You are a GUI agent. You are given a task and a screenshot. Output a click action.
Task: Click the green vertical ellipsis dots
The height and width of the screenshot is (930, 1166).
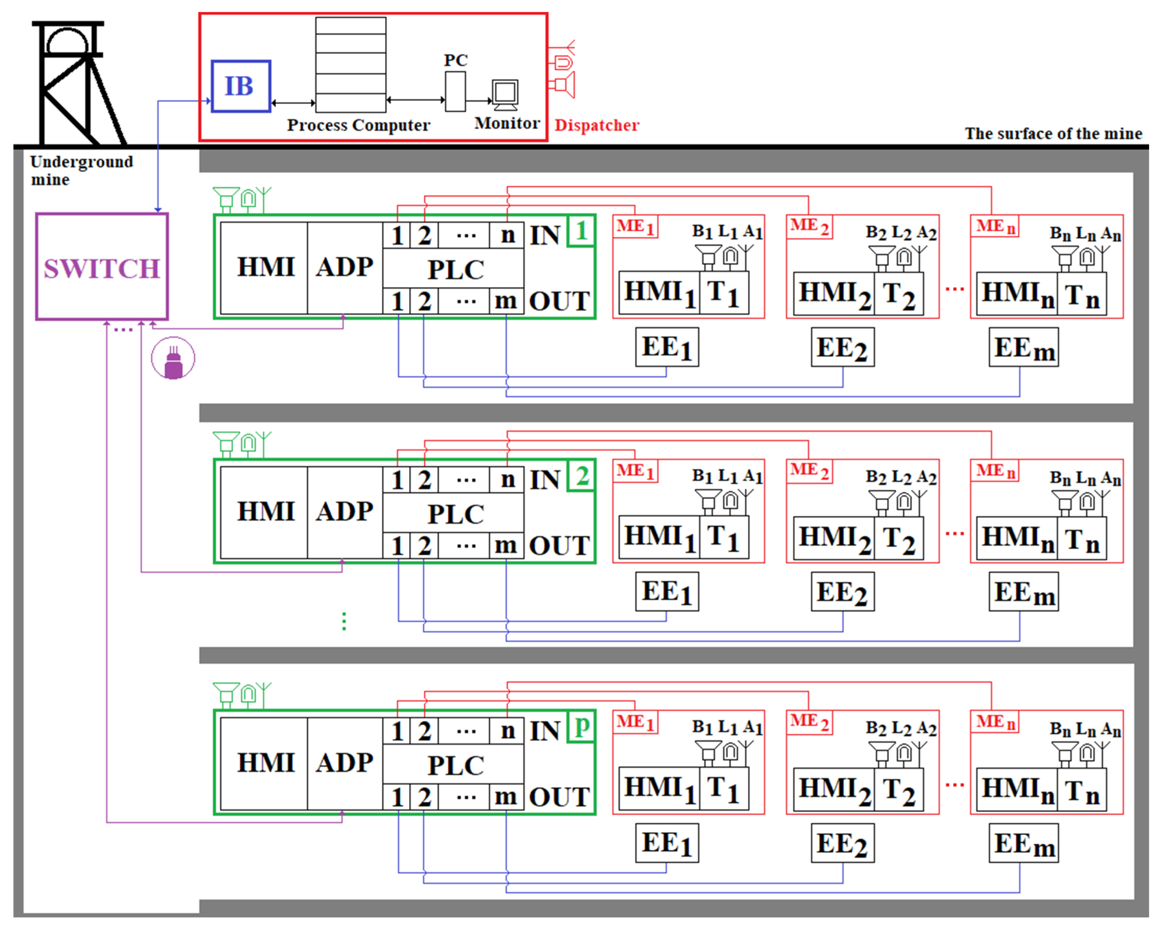[344, 621]
